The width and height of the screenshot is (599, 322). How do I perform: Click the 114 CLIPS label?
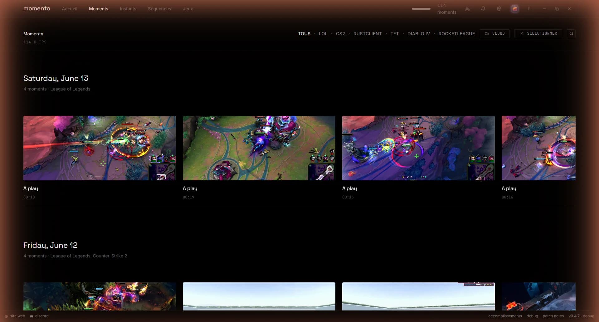point(35,42)
